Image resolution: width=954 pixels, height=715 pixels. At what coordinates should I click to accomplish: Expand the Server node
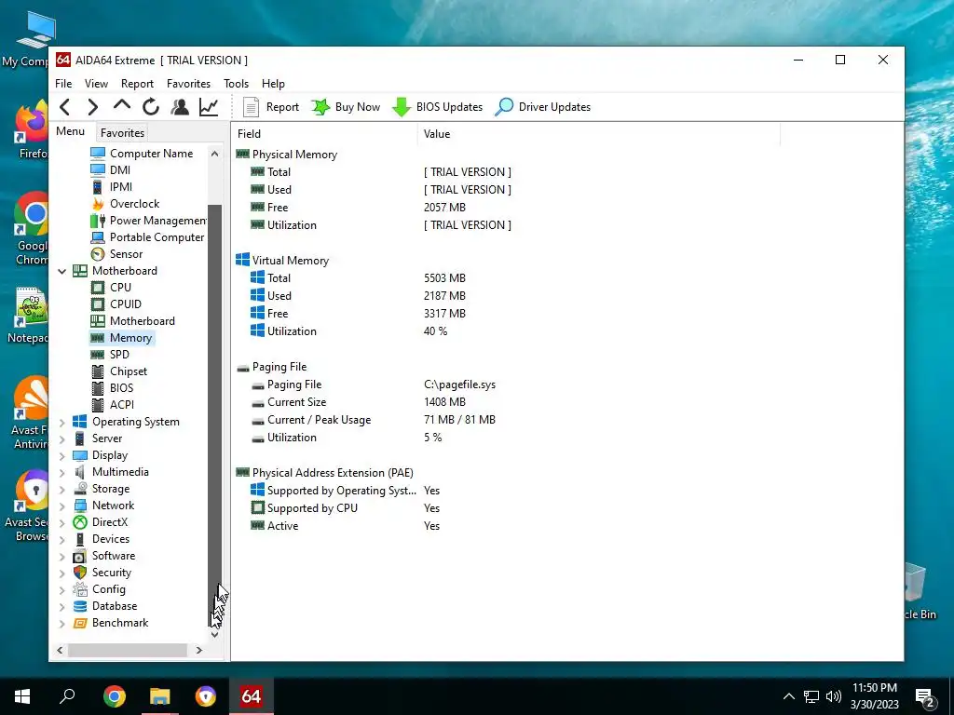click(62, 438)
